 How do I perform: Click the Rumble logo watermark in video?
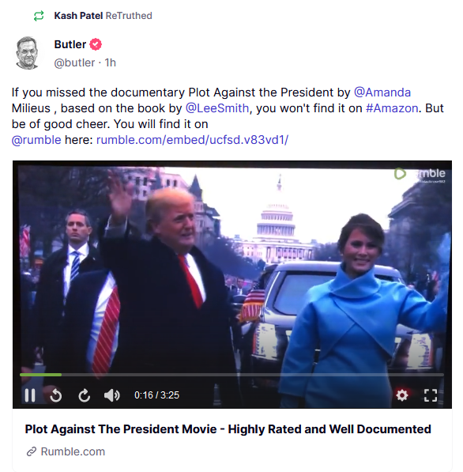(420, 174)
